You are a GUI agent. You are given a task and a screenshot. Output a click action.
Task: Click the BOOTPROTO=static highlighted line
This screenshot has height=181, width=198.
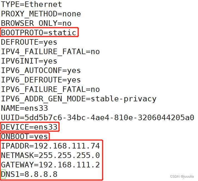tap(39, 32)
